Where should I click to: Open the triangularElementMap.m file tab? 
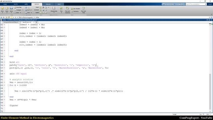tap(11, 22)
